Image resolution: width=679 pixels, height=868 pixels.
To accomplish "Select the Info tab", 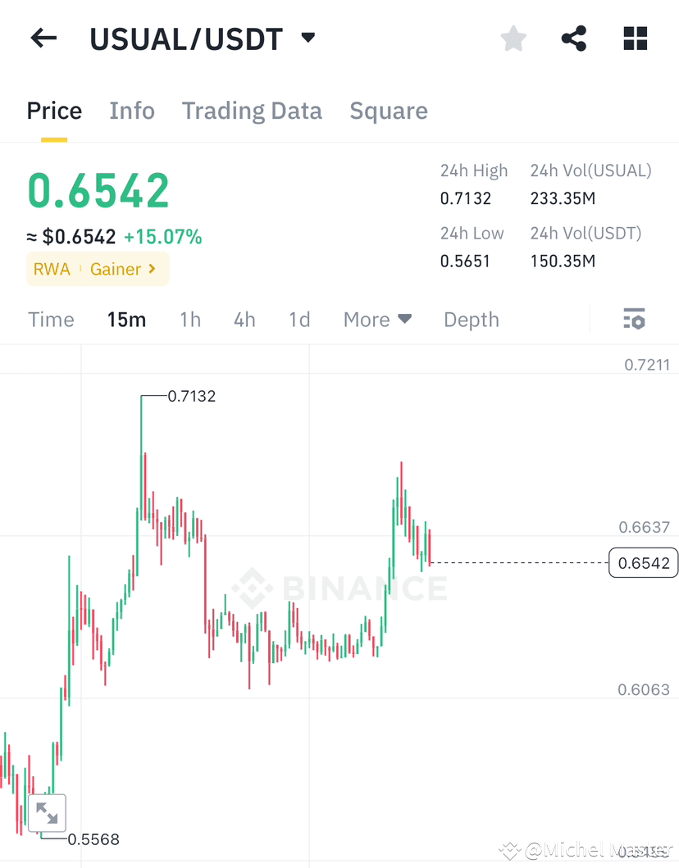I will coord(132,111).
